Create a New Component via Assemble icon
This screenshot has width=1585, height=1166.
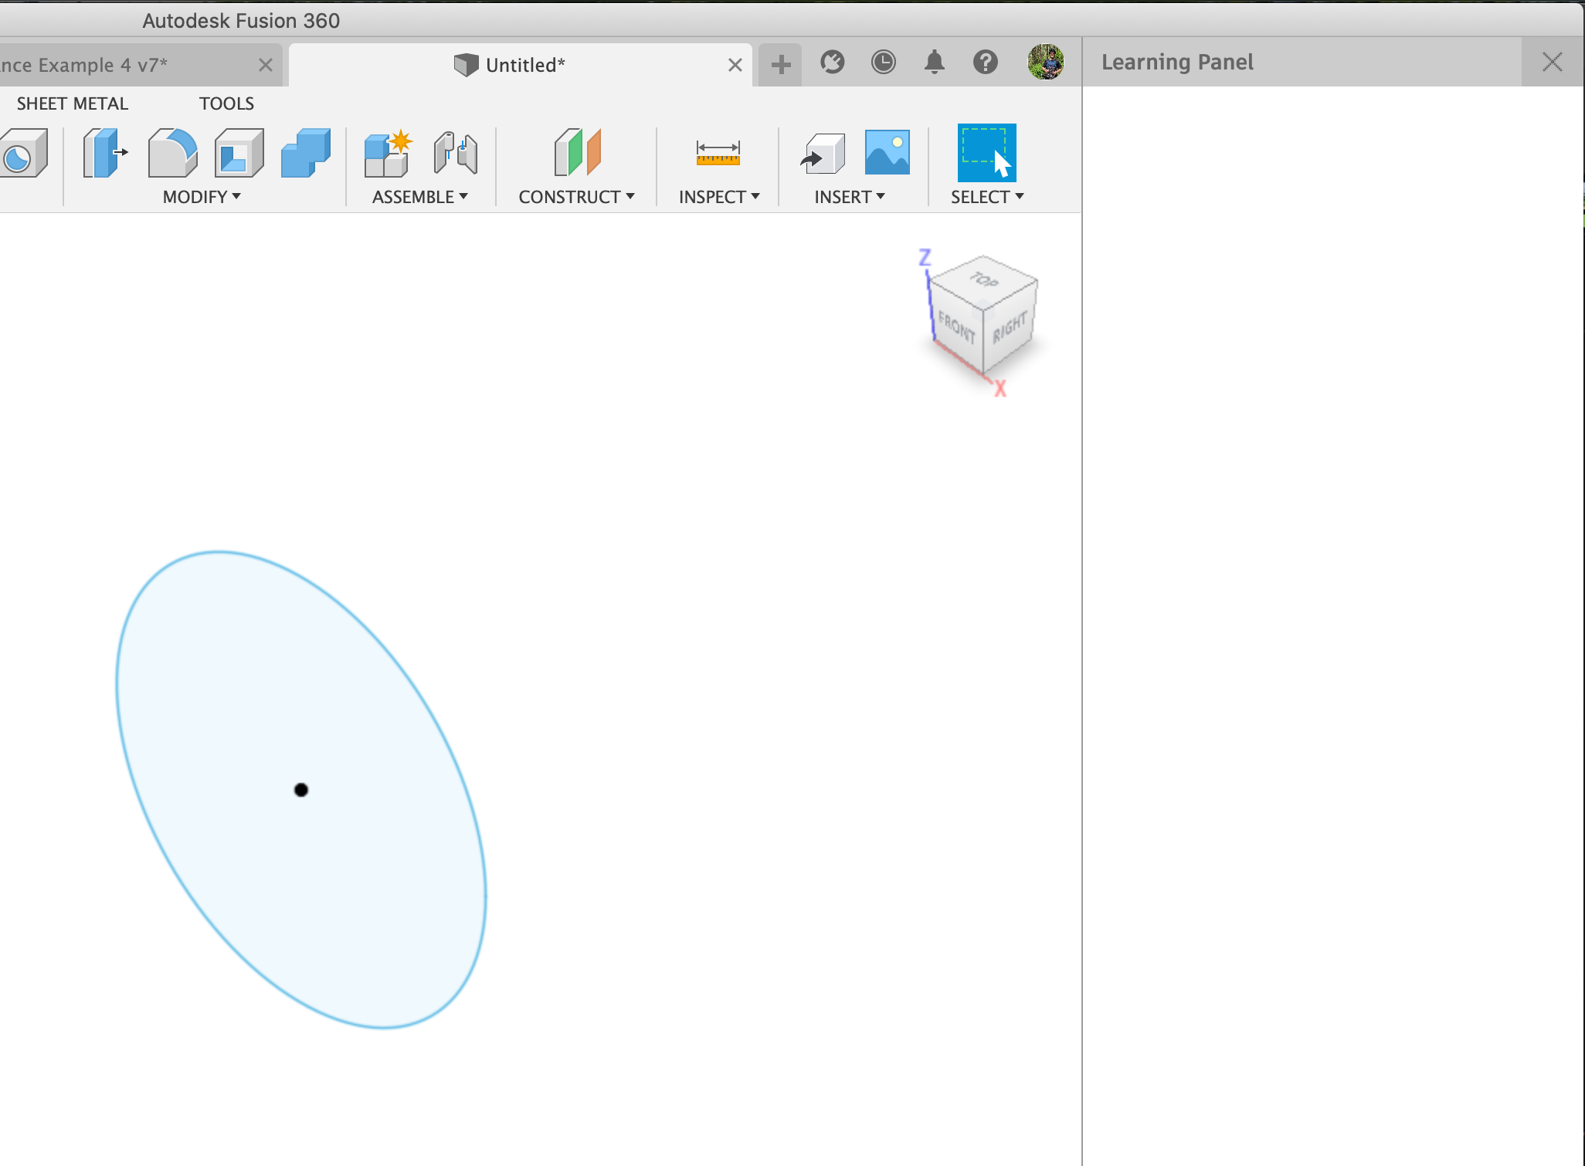pos(386,152)
